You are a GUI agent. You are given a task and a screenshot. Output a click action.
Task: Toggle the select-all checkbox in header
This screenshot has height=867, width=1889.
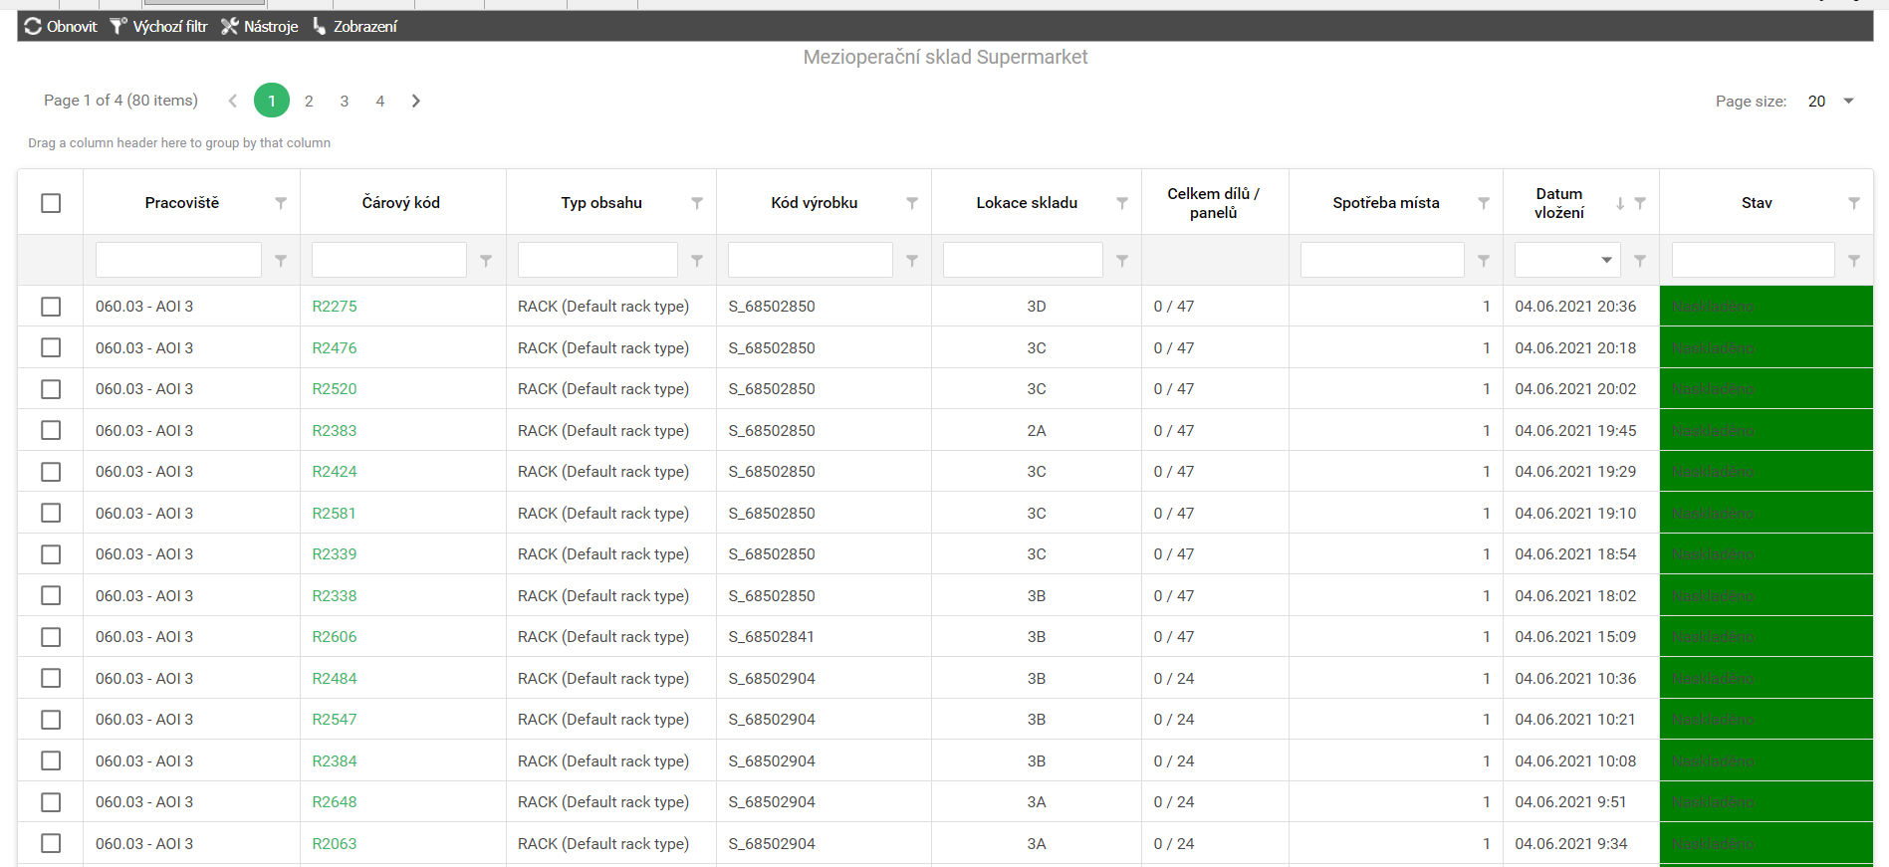(x=51, y=203)
